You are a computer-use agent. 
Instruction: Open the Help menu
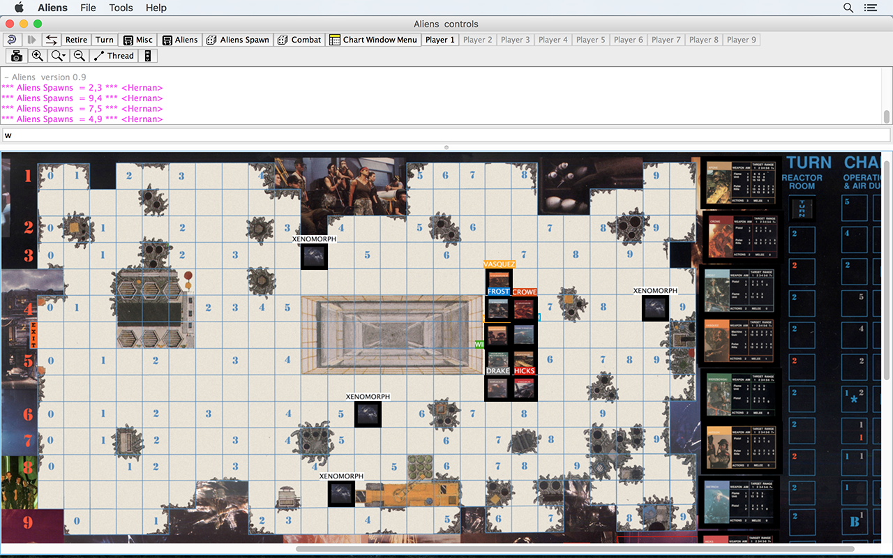click(156, 8)
